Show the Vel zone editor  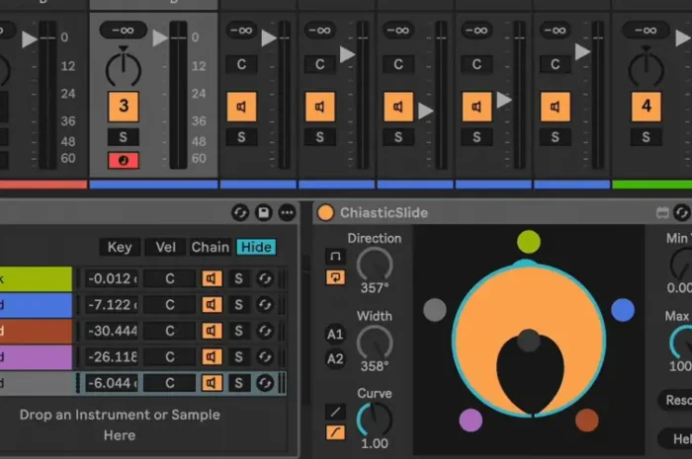[x=165, y=247]
